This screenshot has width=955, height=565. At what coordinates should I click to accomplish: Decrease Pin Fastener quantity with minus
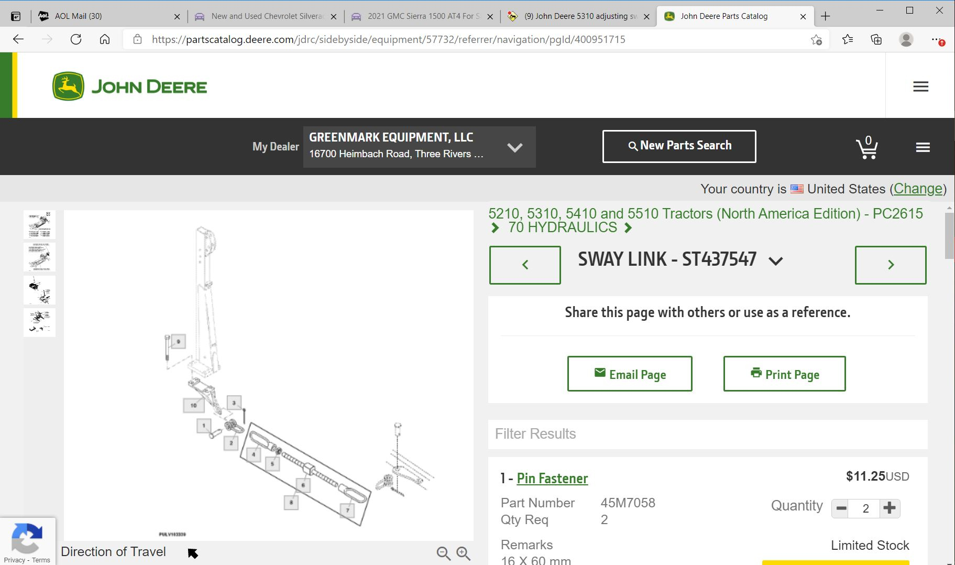[841, 508]
